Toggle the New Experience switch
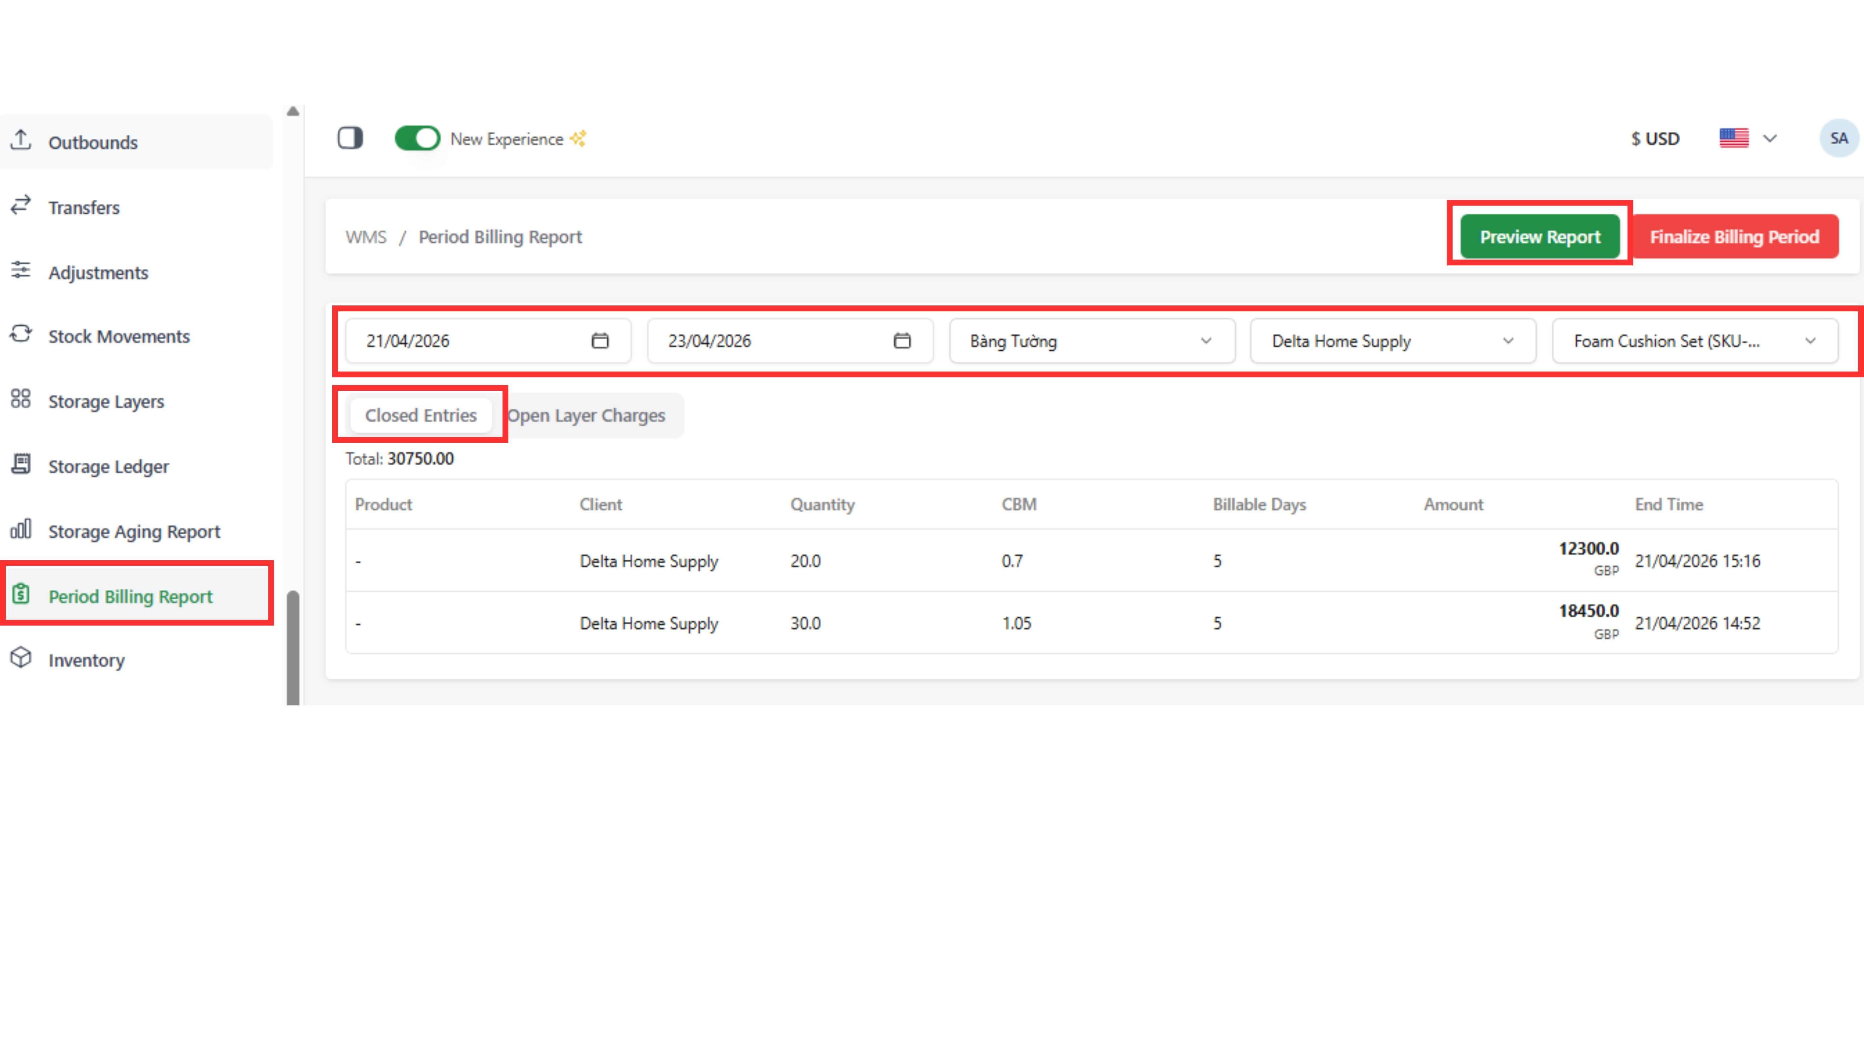This screenshot has width=1864, height=1048. [x=417, y=138]
